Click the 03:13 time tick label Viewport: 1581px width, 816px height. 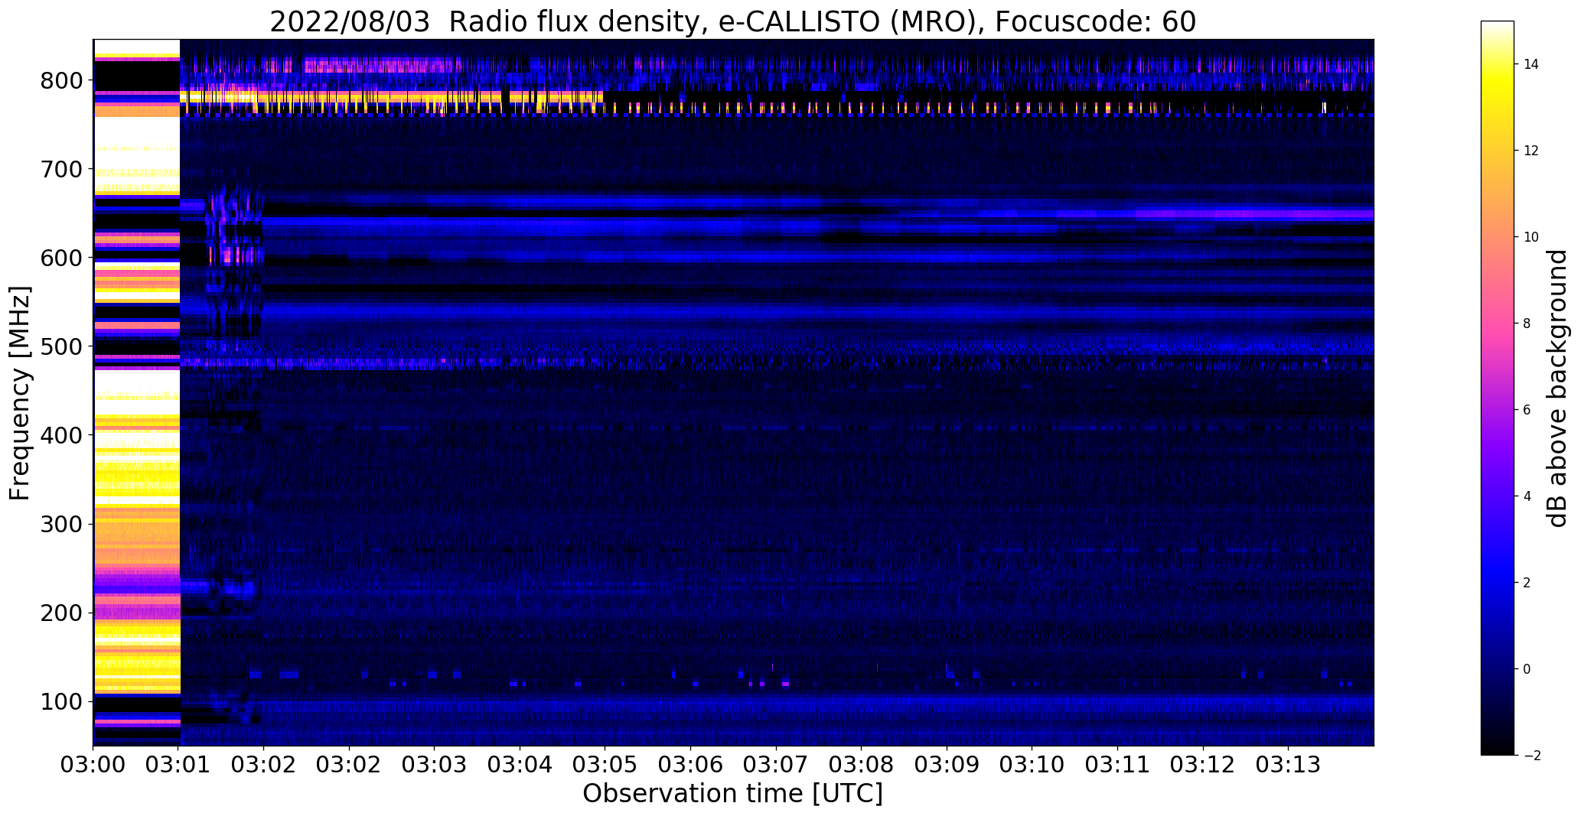[x=1289, y=765]
